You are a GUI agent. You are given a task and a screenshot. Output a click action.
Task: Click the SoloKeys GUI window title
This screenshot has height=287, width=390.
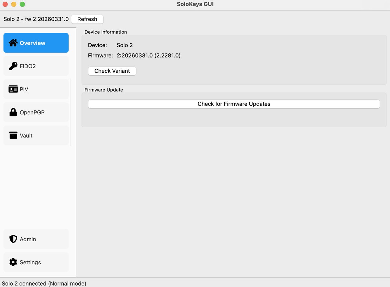pyautogui.click(x=195, y=4)
